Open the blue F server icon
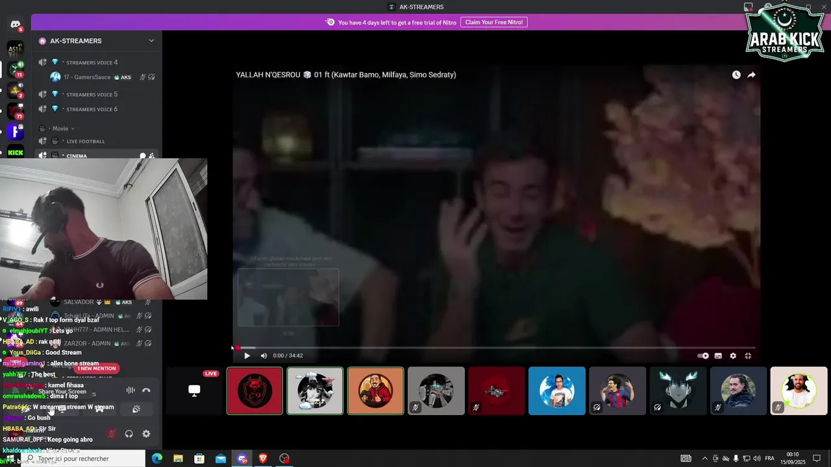 (x=16, y=132)
